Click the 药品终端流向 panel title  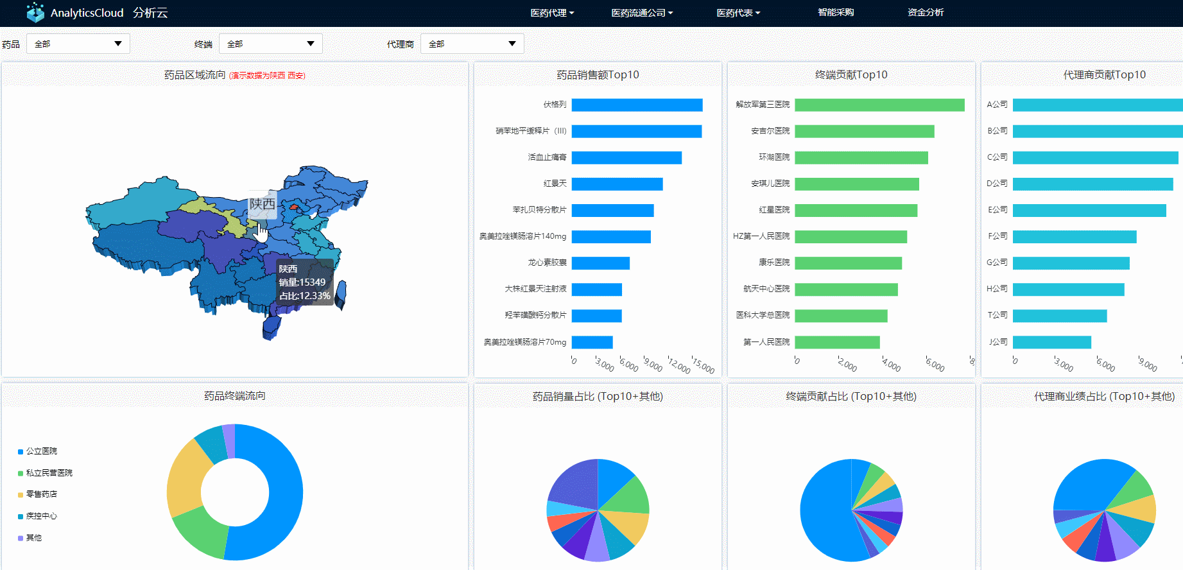coord(235,396)
